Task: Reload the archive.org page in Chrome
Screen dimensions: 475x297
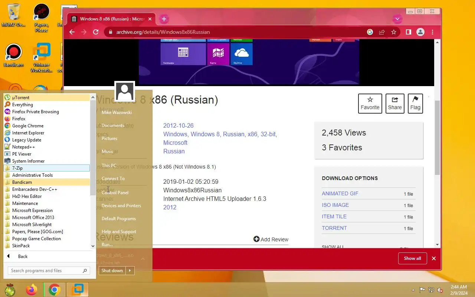Action: [96, 32]
